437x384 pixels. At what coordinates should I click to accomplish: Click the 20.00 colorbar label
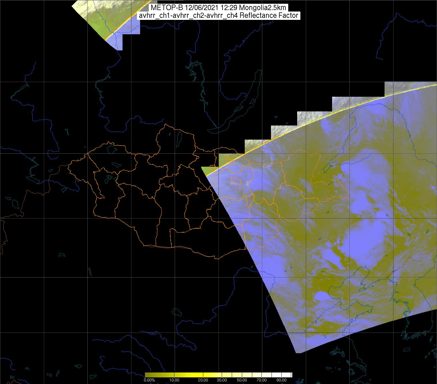[x=203, y=380]
